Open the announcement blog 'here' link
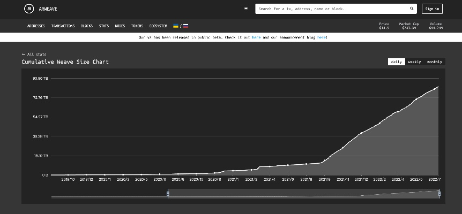Image resolution: width=462 pixels, height=214 pixels. click(x=321, y=37)
